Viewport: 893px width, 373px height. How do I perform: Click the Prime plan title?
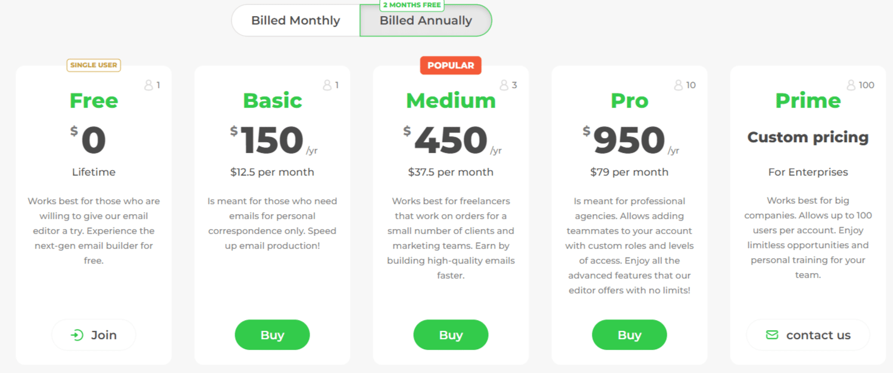[808, 101]
